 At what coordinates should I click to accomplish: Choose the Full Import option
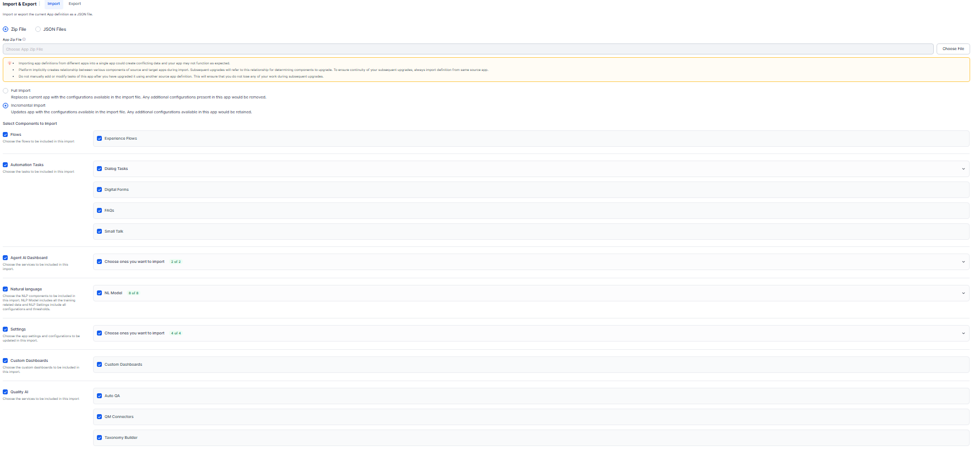6,91
